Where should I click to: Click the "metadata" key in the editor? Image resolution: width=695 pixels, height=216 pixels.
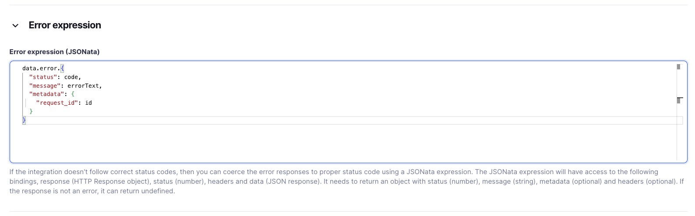[46, 94]
